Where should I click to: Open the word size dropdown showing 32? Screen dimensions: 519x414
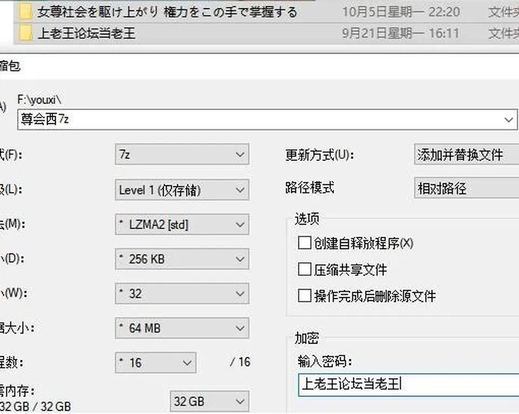[182, 293]
